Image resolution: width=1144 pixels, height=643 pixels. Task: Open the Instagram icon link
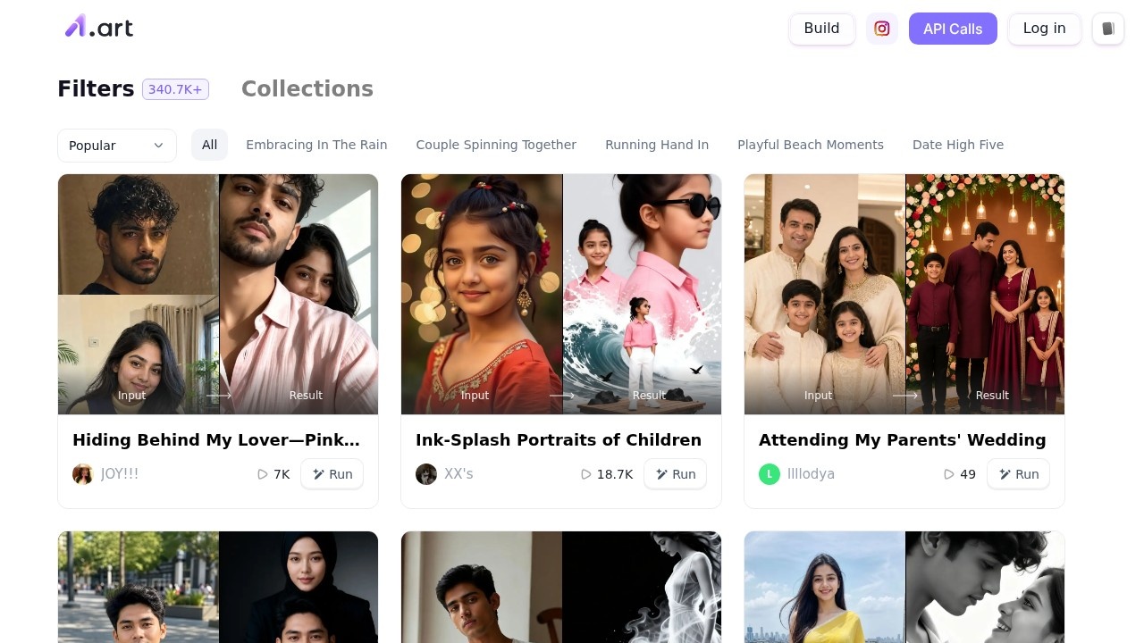882,29
